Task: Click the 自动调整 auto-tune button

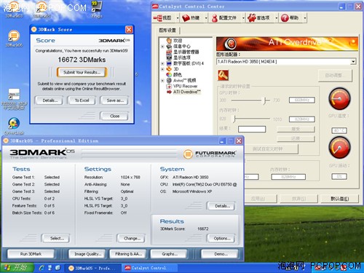Action: click(335, 76)
